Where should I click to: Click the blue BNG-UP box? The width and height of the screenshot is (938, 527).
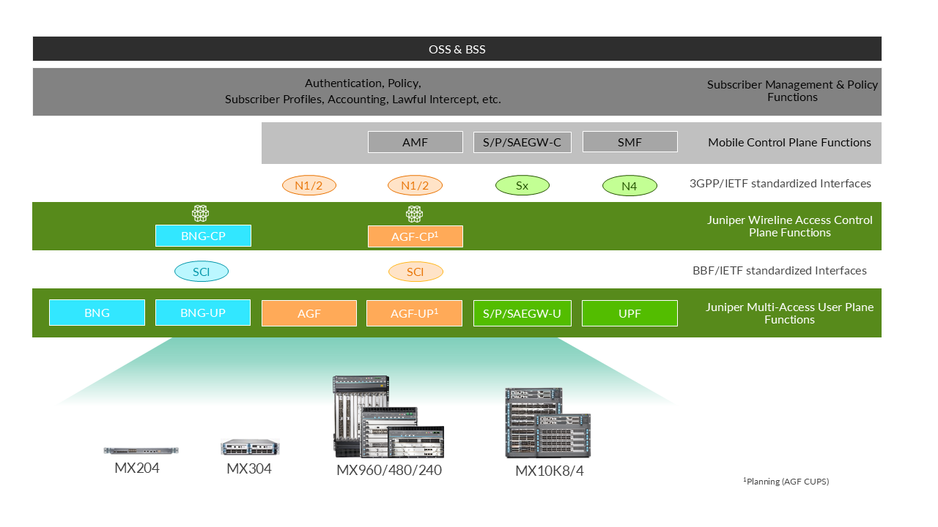(203, 313)
